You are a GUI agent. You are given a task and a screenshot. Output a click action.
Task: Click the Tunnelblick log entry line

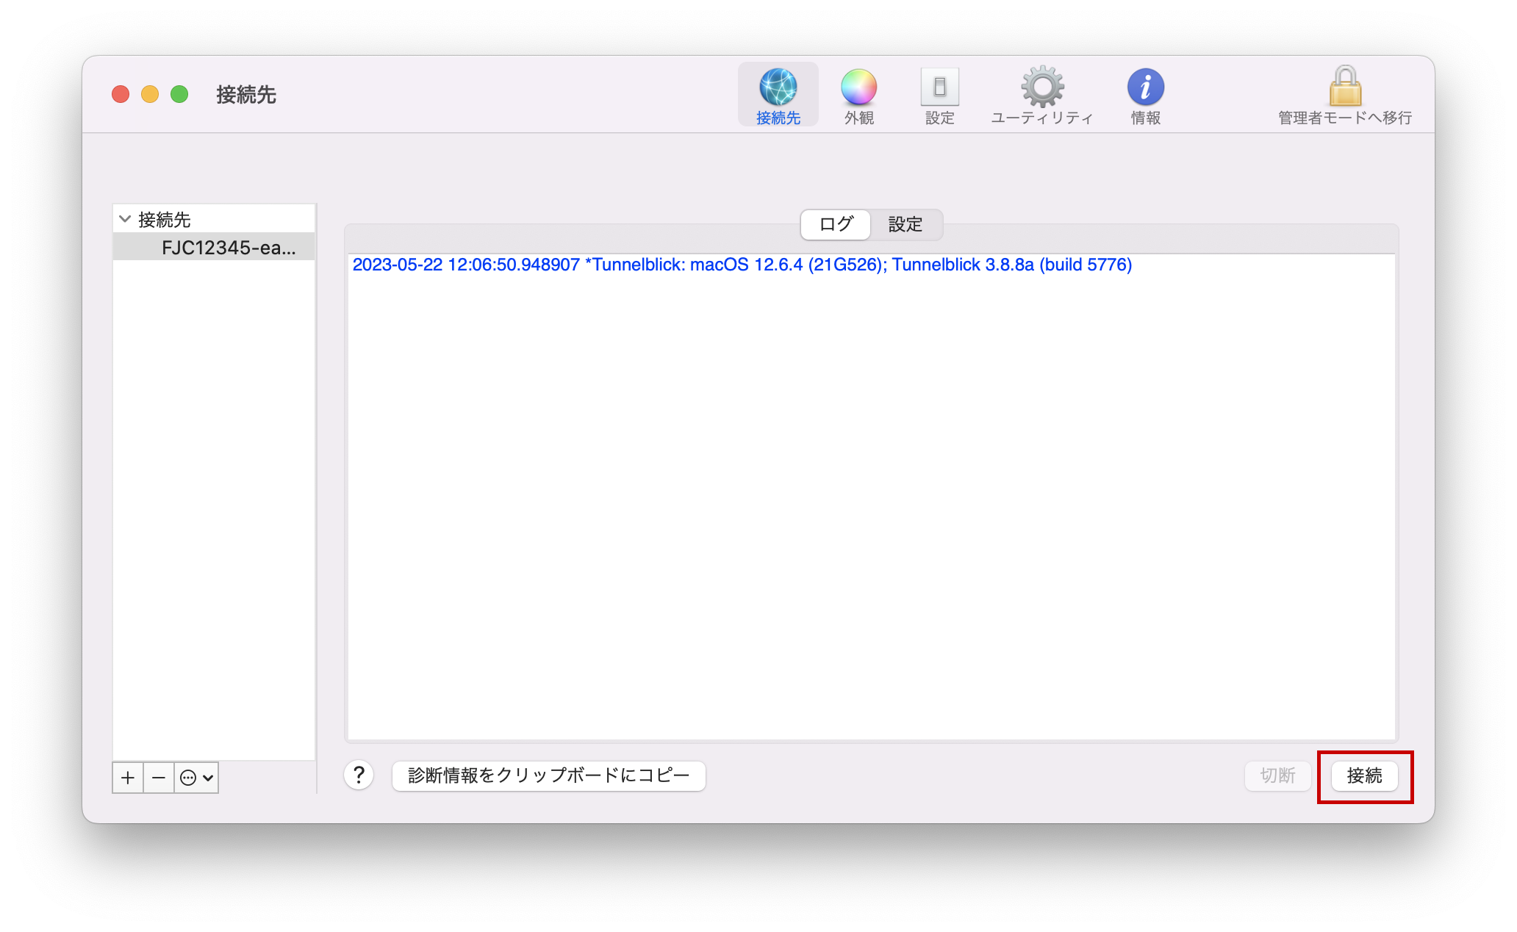pyautogui.click(x=742, y=265)
